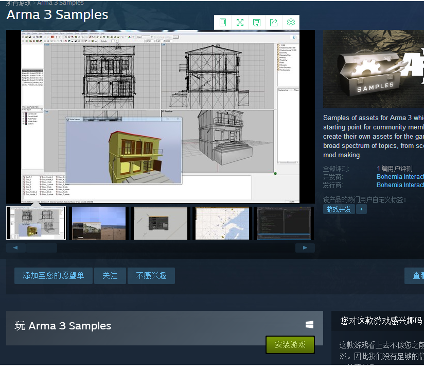424x366 pixels.
Task: Click the large Object Builder screenshot
Action: (161, 117)
